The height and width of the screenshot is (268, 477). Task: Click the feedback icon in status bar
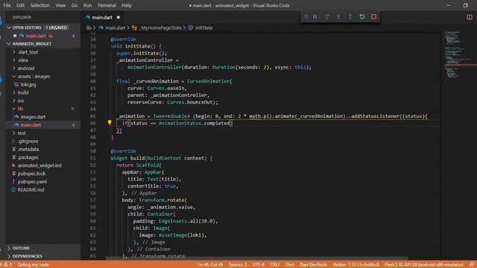471,265
